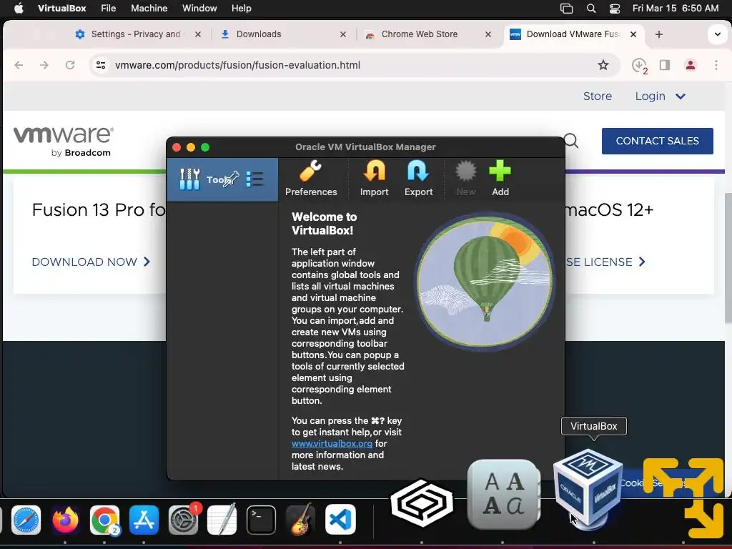Click Chrome forward navigation arrow
The height and width of the screenshot is (549, 732).
point(44,65)
